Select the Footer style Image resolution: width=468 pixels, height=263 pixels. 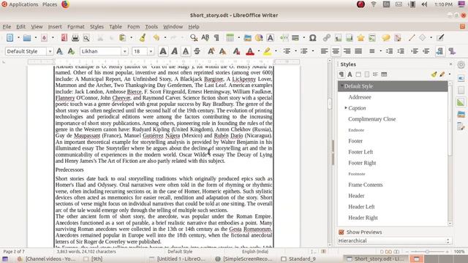355,141
